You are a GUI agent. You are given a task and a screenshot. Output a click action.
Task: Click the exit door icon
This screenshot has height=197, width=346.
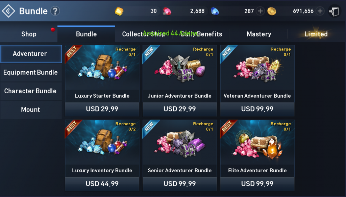coord(334,11)
